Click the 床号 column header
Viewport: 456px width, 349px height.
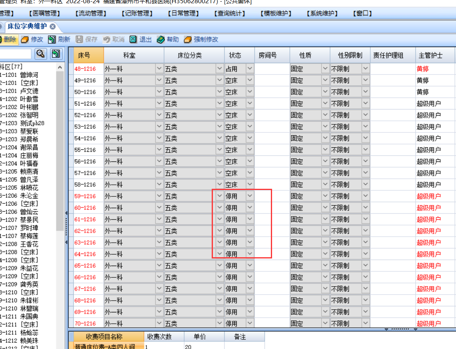89,55
